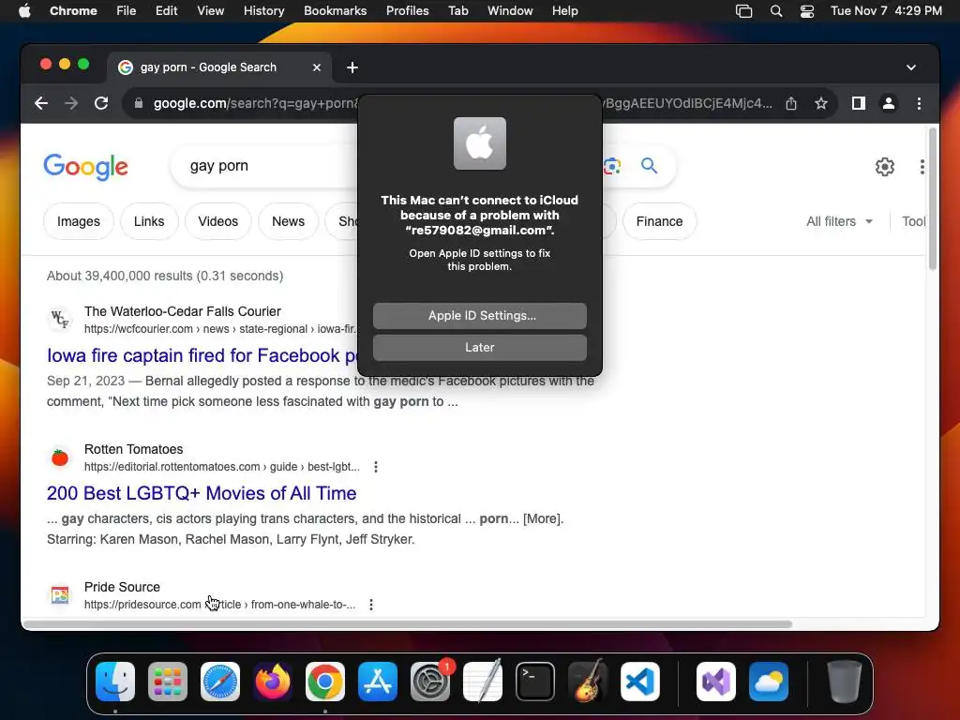The image size is (960, 720).
Task: Click the vertical page scrollbar
Action: click(x=933, y=199)
